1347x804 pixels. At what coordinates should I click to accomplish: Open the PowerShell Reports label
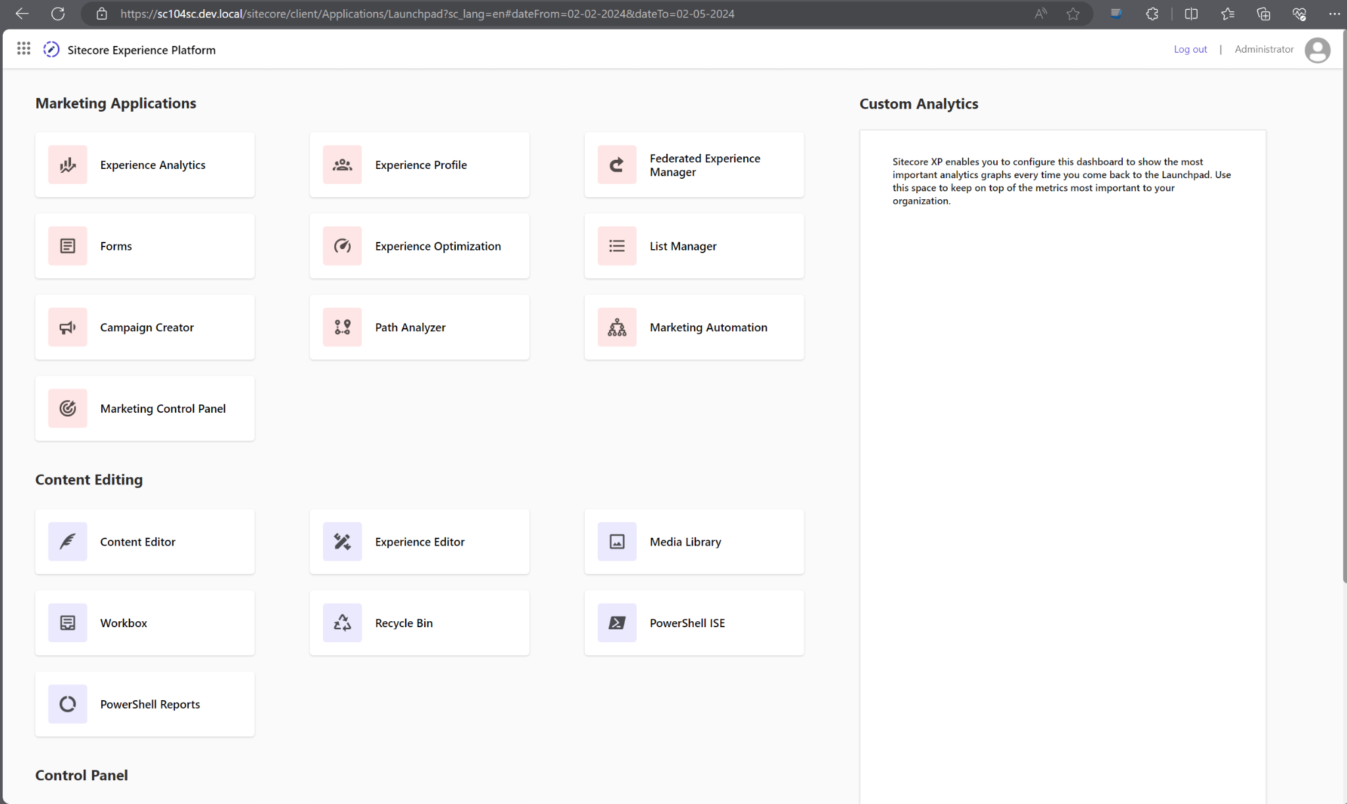coord(150,704)
